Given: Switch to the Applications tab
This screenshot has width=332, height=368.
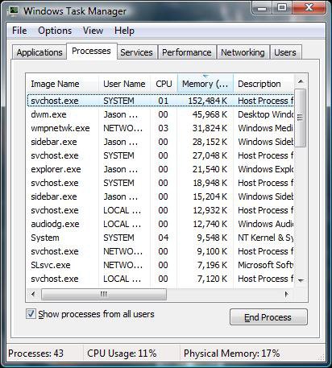Looking at the screenshot, I should tap(39, 52).
